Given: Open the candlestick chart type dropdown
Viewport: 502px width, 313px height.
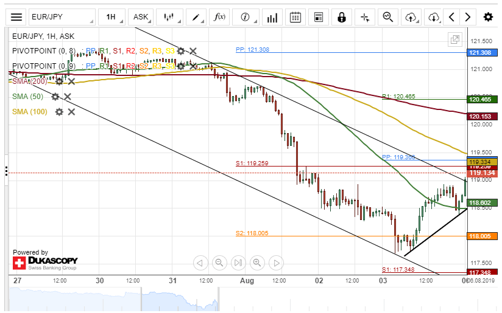Looking at the screenshot, I should (x=169, y=17).
